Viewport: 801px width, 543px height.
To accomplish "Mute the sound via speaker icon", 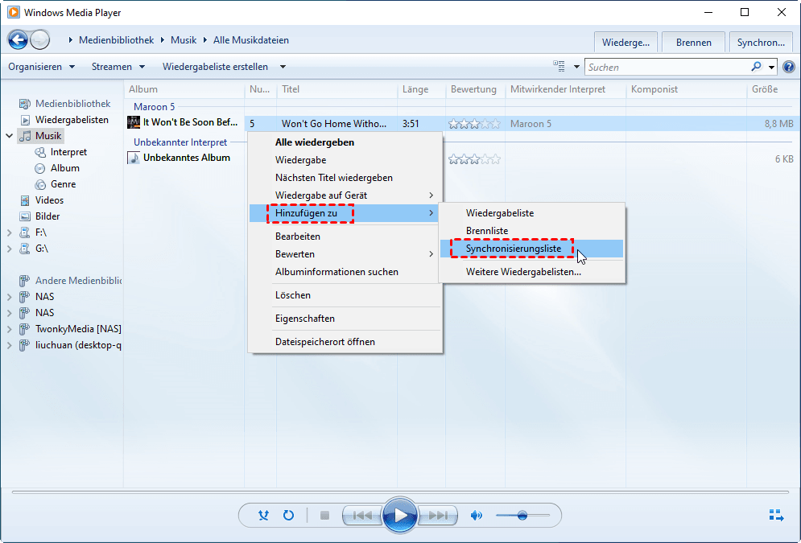I will pos(476,516).
